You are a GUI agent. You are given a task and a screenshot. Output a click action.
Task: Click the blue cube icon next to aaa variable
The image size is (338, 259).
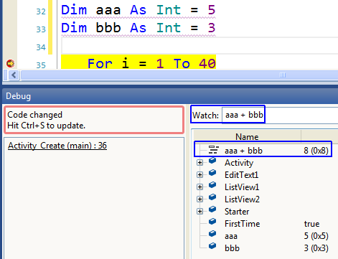click(x=212, y=234)
